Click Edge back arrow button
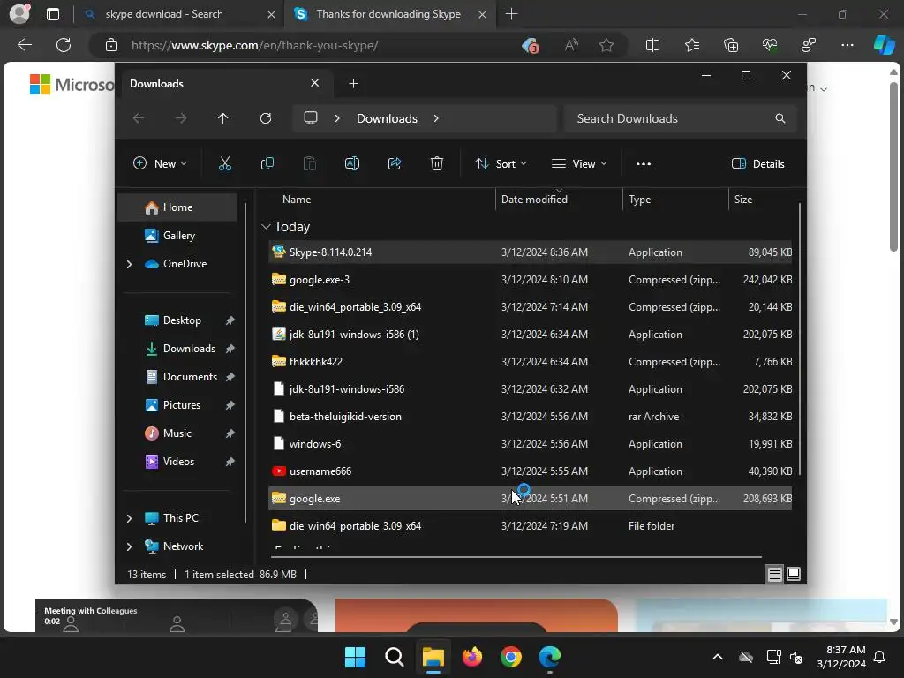 [24, 45]
